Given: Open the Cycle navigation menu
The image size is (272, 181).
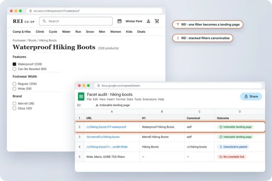Looking at the screenshot, I should coord(53,32).
